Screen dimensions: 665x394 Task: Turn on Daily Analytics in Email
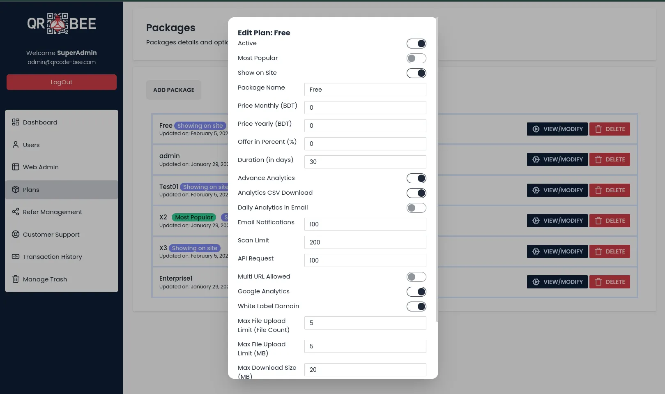[x=416, y=208]
